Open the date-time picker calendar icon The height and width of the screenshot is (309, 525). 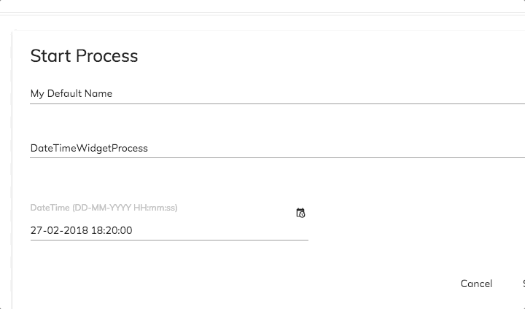click(x=300, y=213)
